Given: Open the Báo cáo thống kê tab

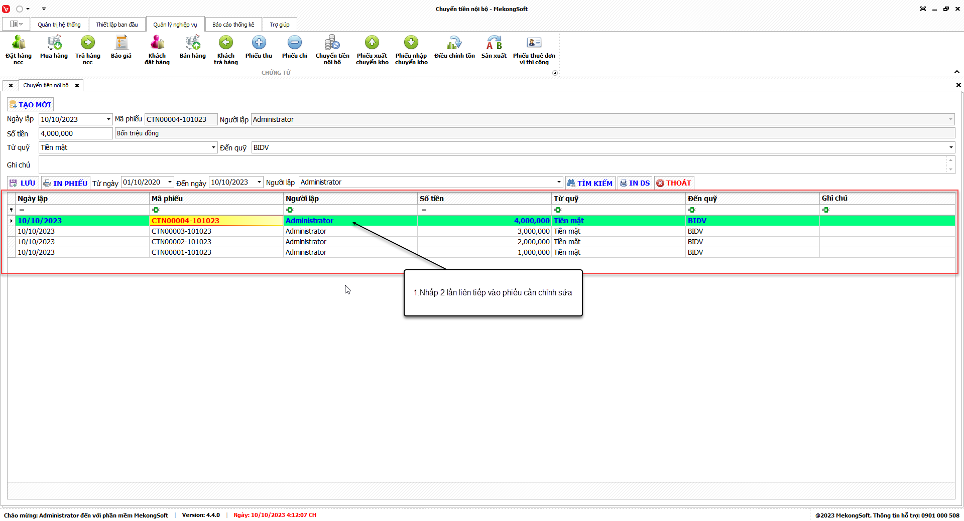Looking at the screenshot, I should click(x=233, y=25).
